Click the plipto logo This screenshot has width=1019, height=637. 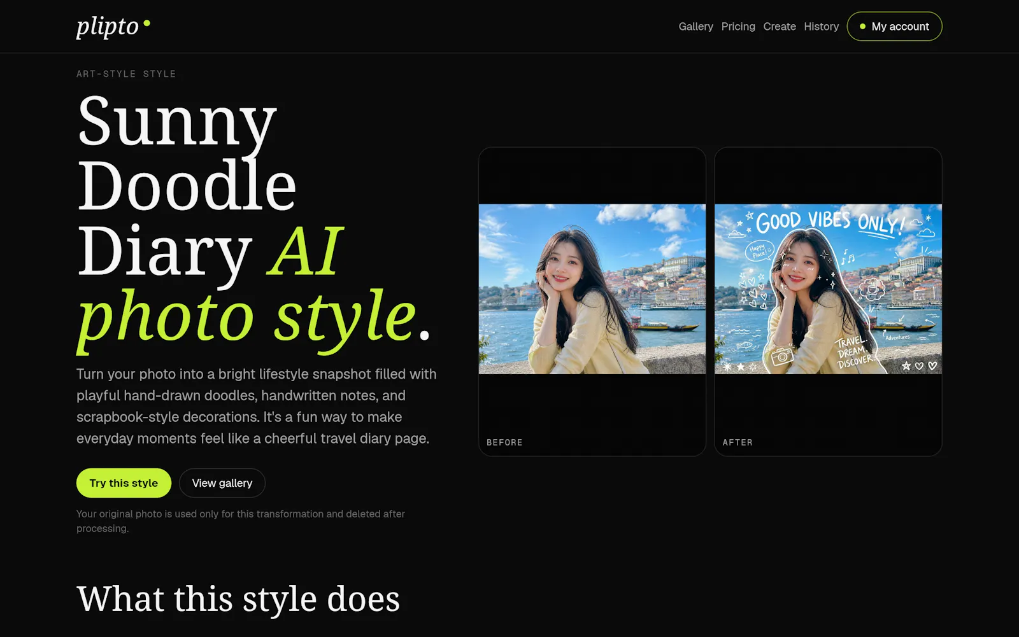point(113,26)
